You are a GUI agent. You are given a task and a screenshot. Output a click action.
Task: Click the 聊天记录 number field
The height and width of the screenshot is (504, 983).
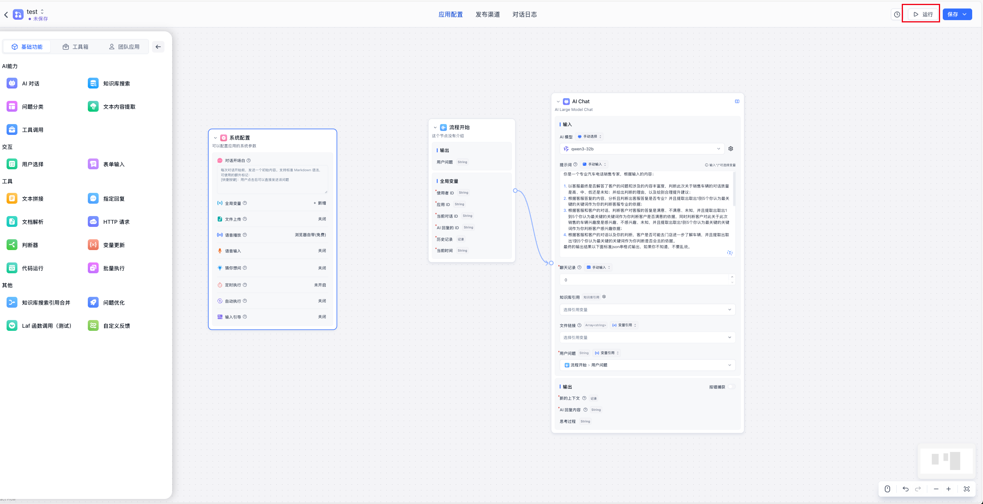[x=645, y=280]
